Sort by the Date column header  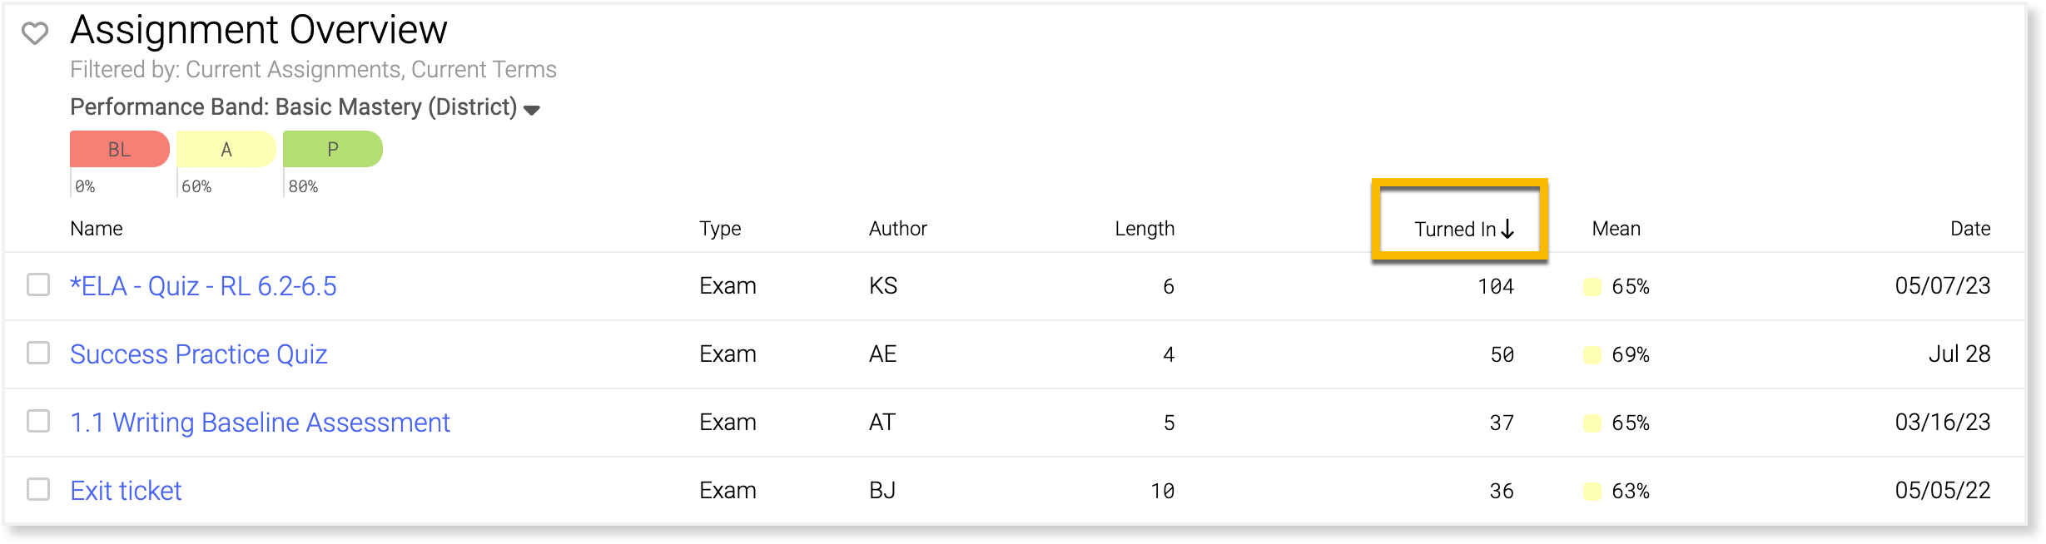point(1969,229)
